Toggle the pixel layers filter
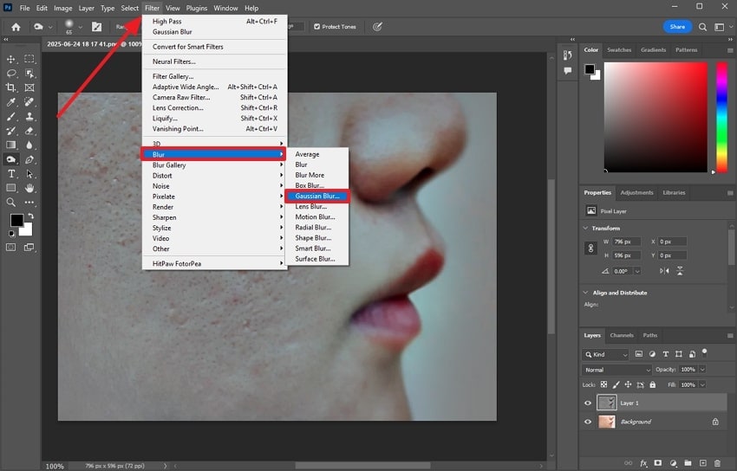Image resolution: width=737 pixels, height=471 pixels. tap(639, 354)
